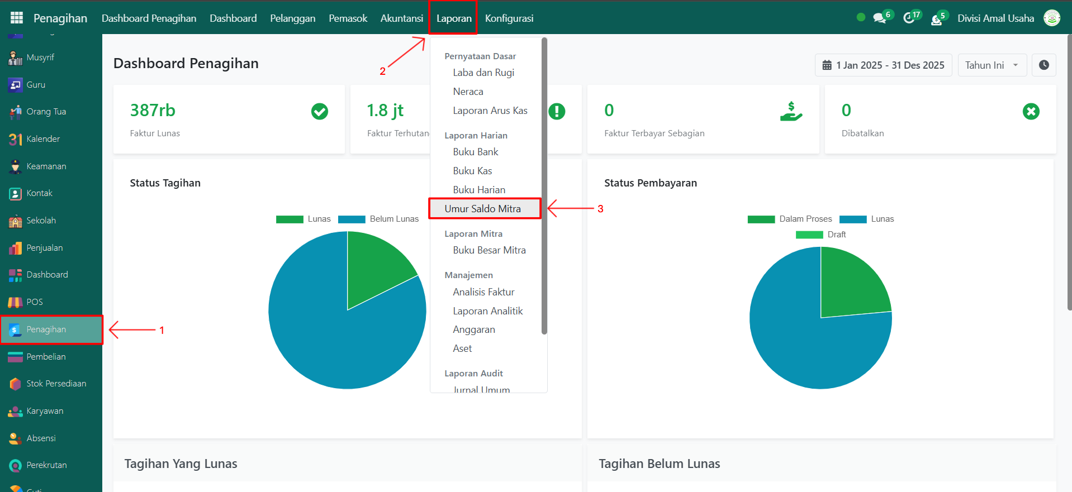Open the POS app in sidebar
The height and width of the screenshot is (492, 1072).
coord(35,302)
